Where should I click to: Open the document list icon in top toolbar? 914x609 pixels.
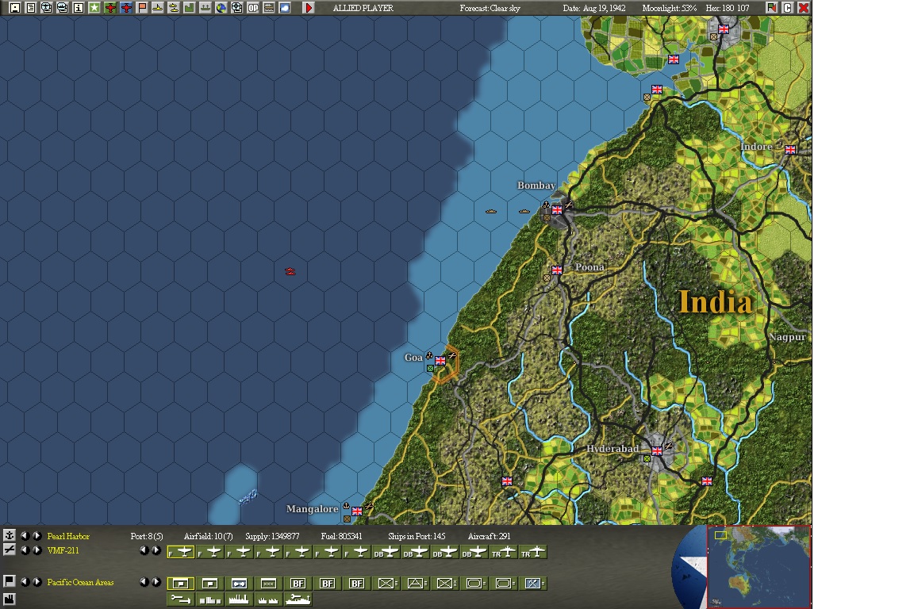point(31,8)
